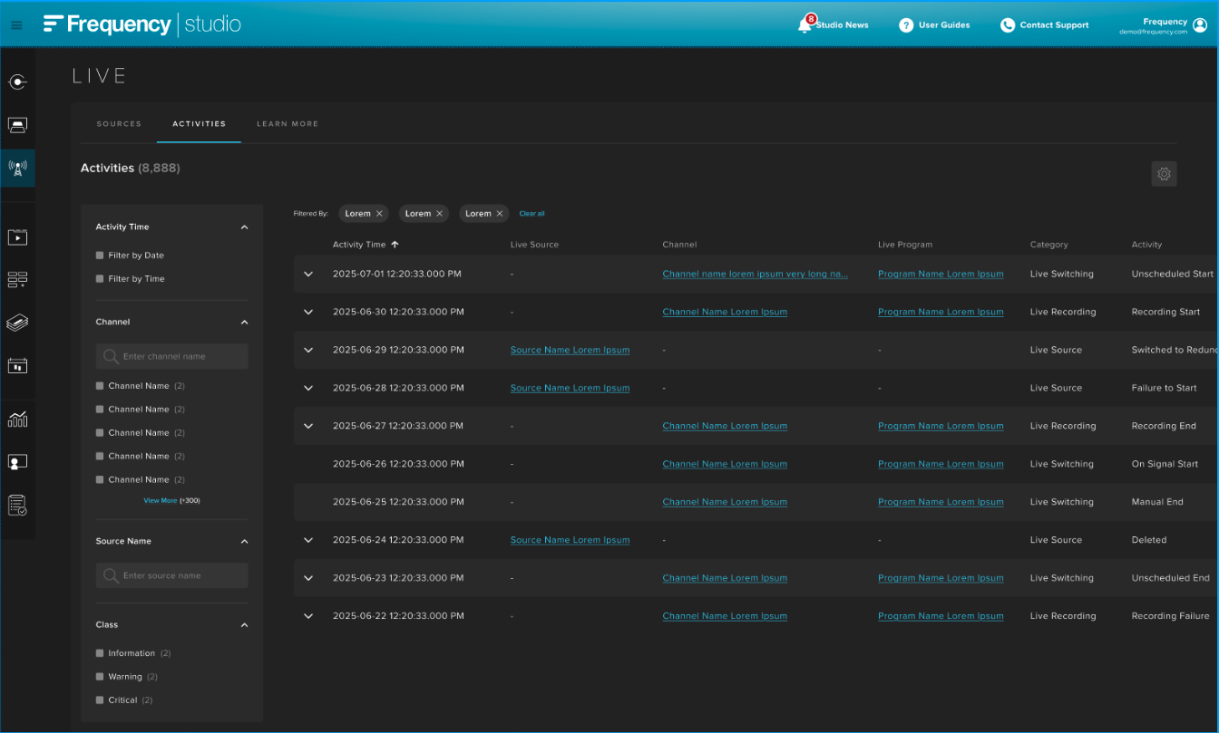Open the hamburger menu in header
The image size is (1219, 733).
pos(16,25)
